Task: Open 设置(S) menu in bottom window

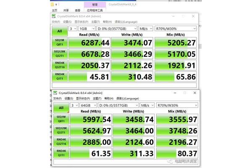Action: 69,98
